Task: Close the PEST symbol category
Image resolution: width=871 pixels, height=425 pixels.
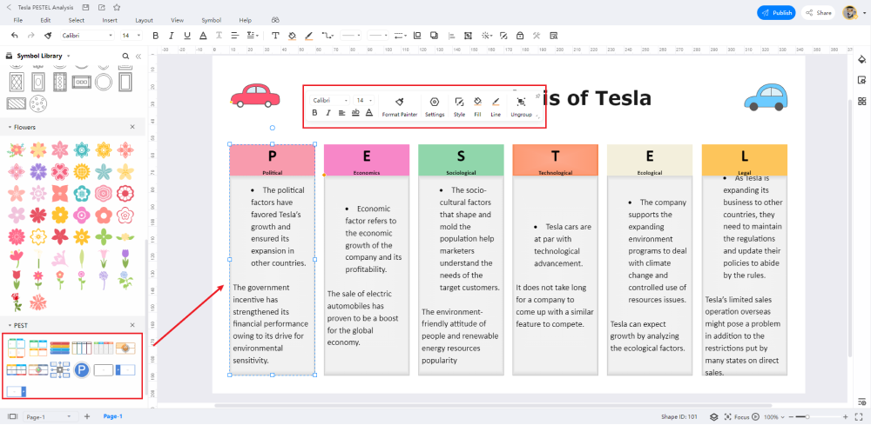Action: click(x=132, y=325)
